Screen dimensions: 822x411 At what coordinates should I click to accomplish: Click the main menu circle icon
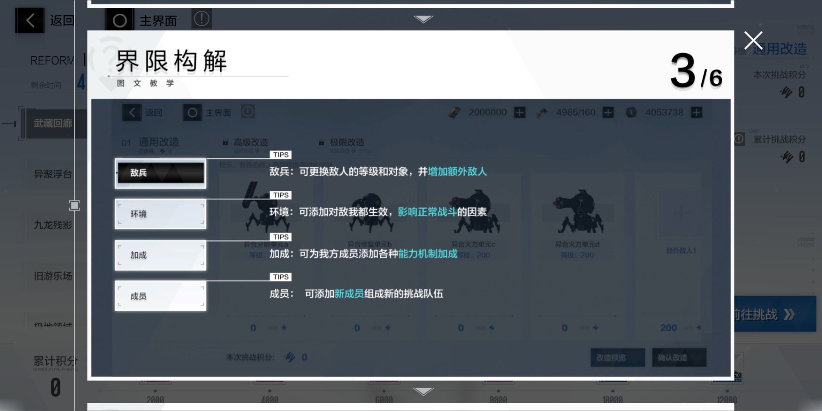point(119,20)
